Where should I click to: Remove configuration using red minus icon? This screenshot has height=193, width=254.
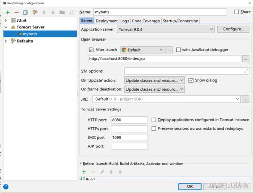pos(17,12)
